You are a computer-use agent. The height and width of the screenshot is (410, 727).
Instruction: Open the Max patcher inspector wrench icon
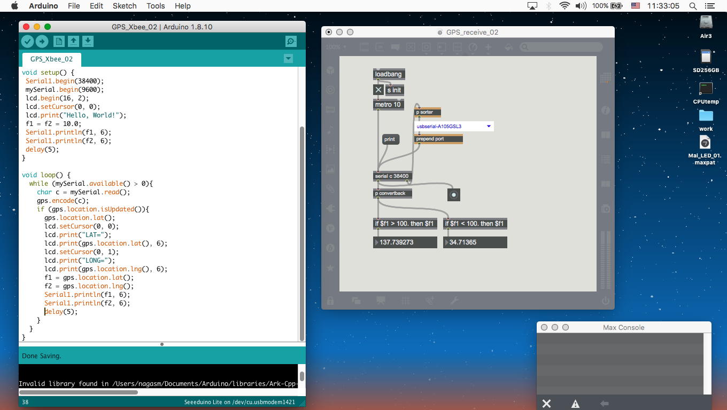[x=454, y=301]
